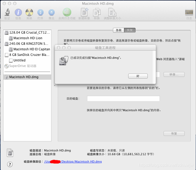
Task: Select the Macintosh HD Lion row text
Action: 28,38
